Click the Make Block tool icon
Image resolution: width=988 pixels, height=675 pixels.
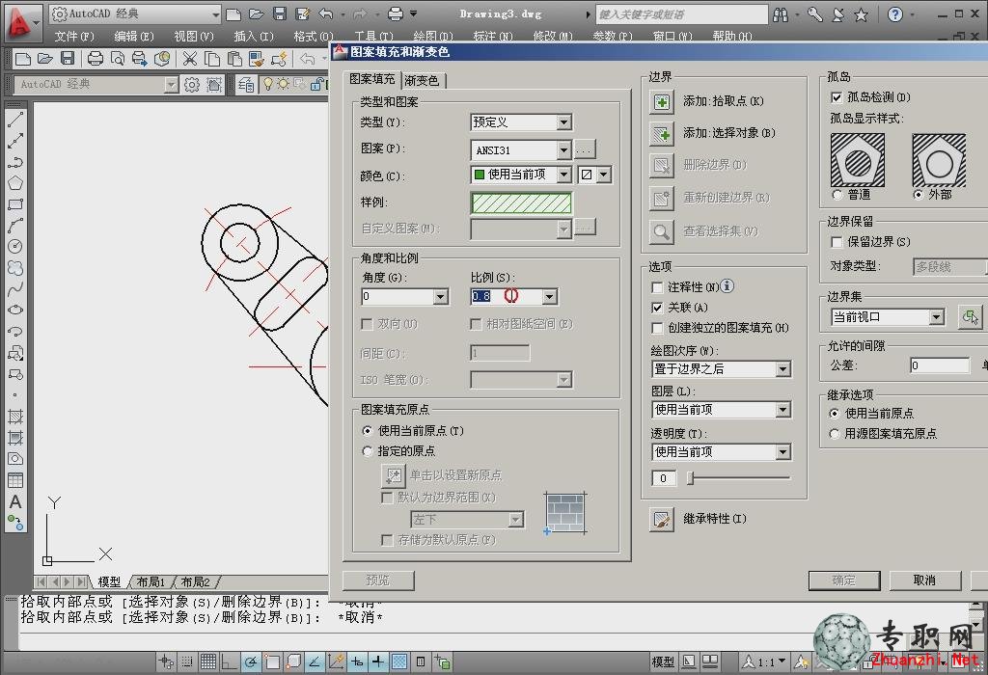point(15,374)
